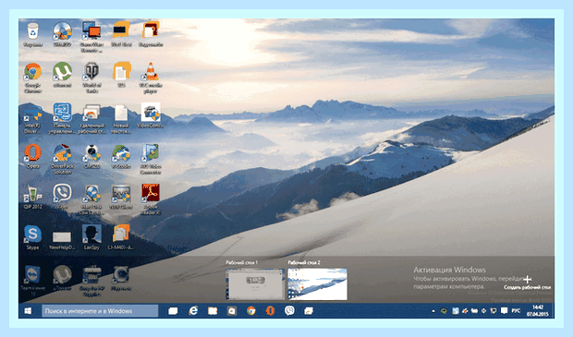Change the РУС input language indicator

coord(516,311)
